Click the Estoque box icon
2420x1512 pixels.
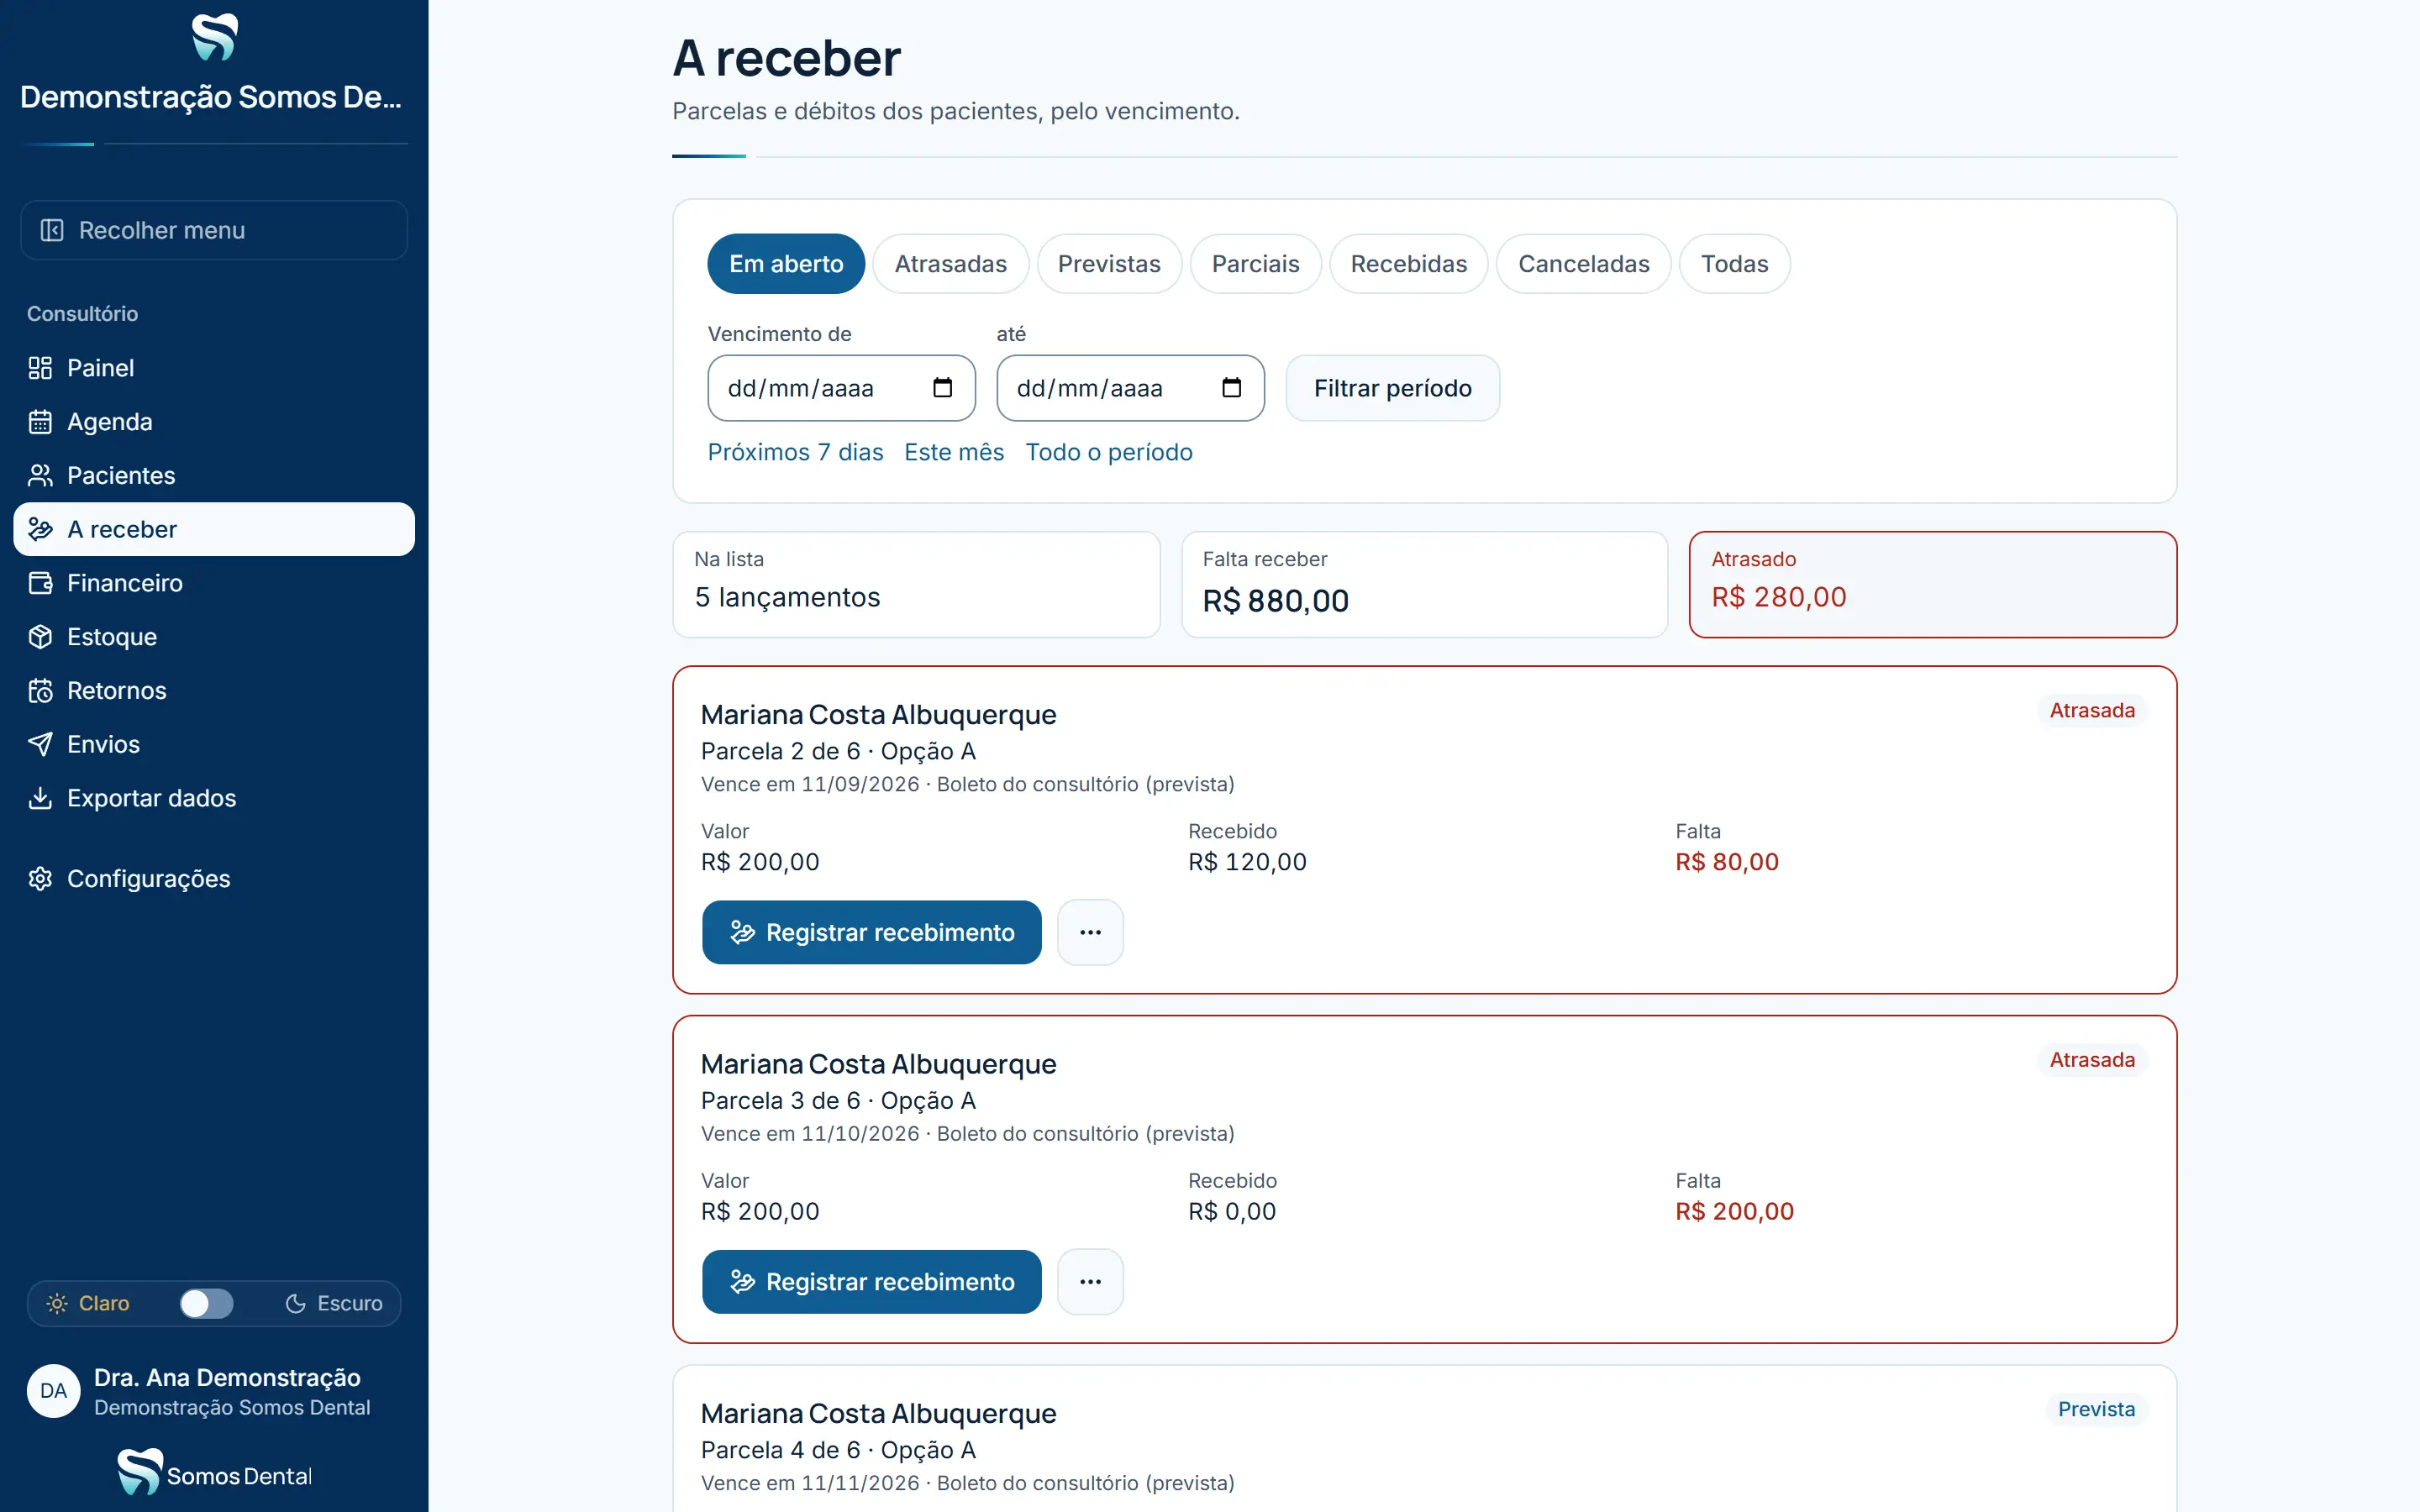[x=40, y=637]
